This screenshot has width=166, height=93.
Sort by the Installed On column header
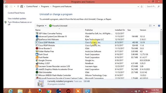click(x=120, y=30)
